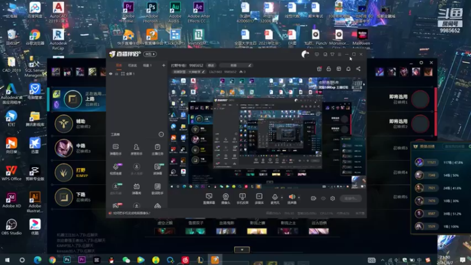The image size is (471, 265).
Task: Open the 多人连麦 tool
Action: tap(137, 169)
